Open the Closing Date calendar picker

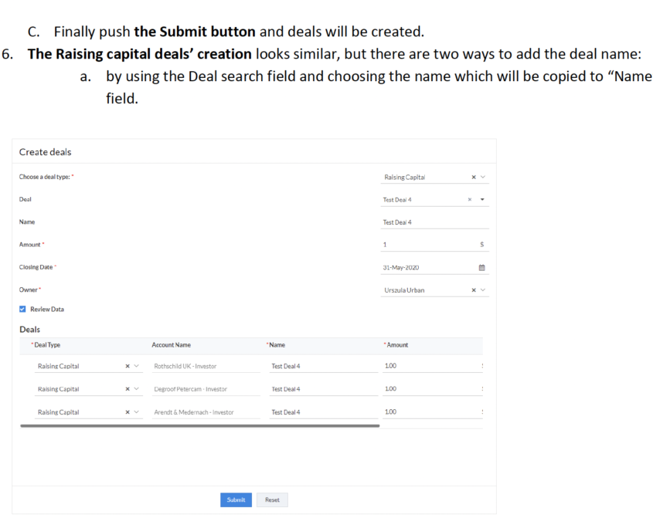coord(482,268)
